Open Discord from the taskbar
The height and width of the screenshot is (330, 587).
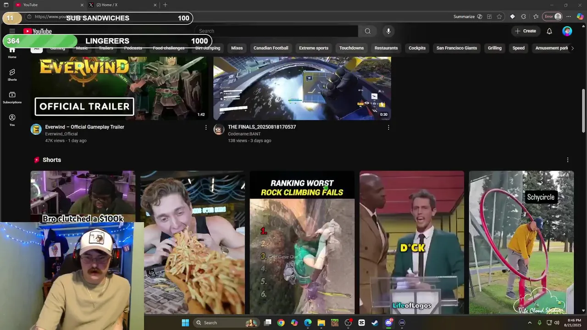388,323
